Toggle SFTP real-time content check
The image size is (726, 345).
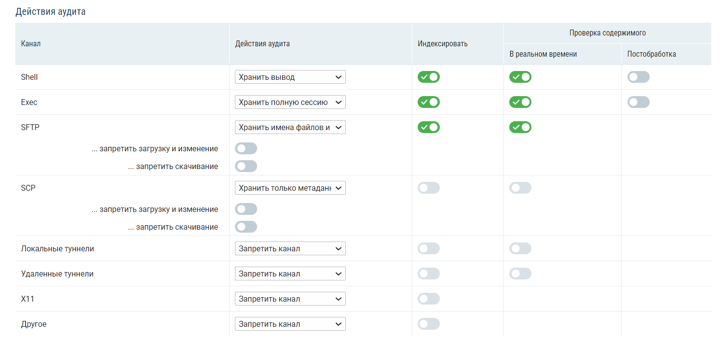520,127
